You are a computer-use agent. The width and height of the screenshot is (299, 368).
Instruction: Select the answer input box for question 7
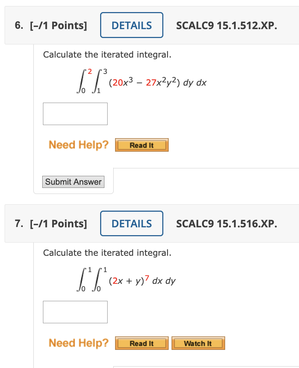[75, 312]
